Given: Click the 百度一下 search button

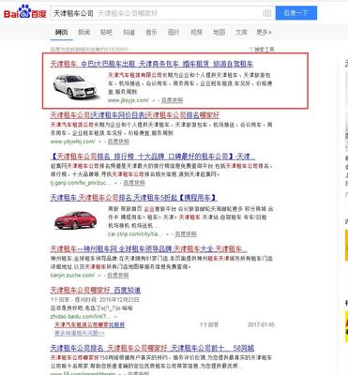Looking at the screenshot, I should [296, 13].
